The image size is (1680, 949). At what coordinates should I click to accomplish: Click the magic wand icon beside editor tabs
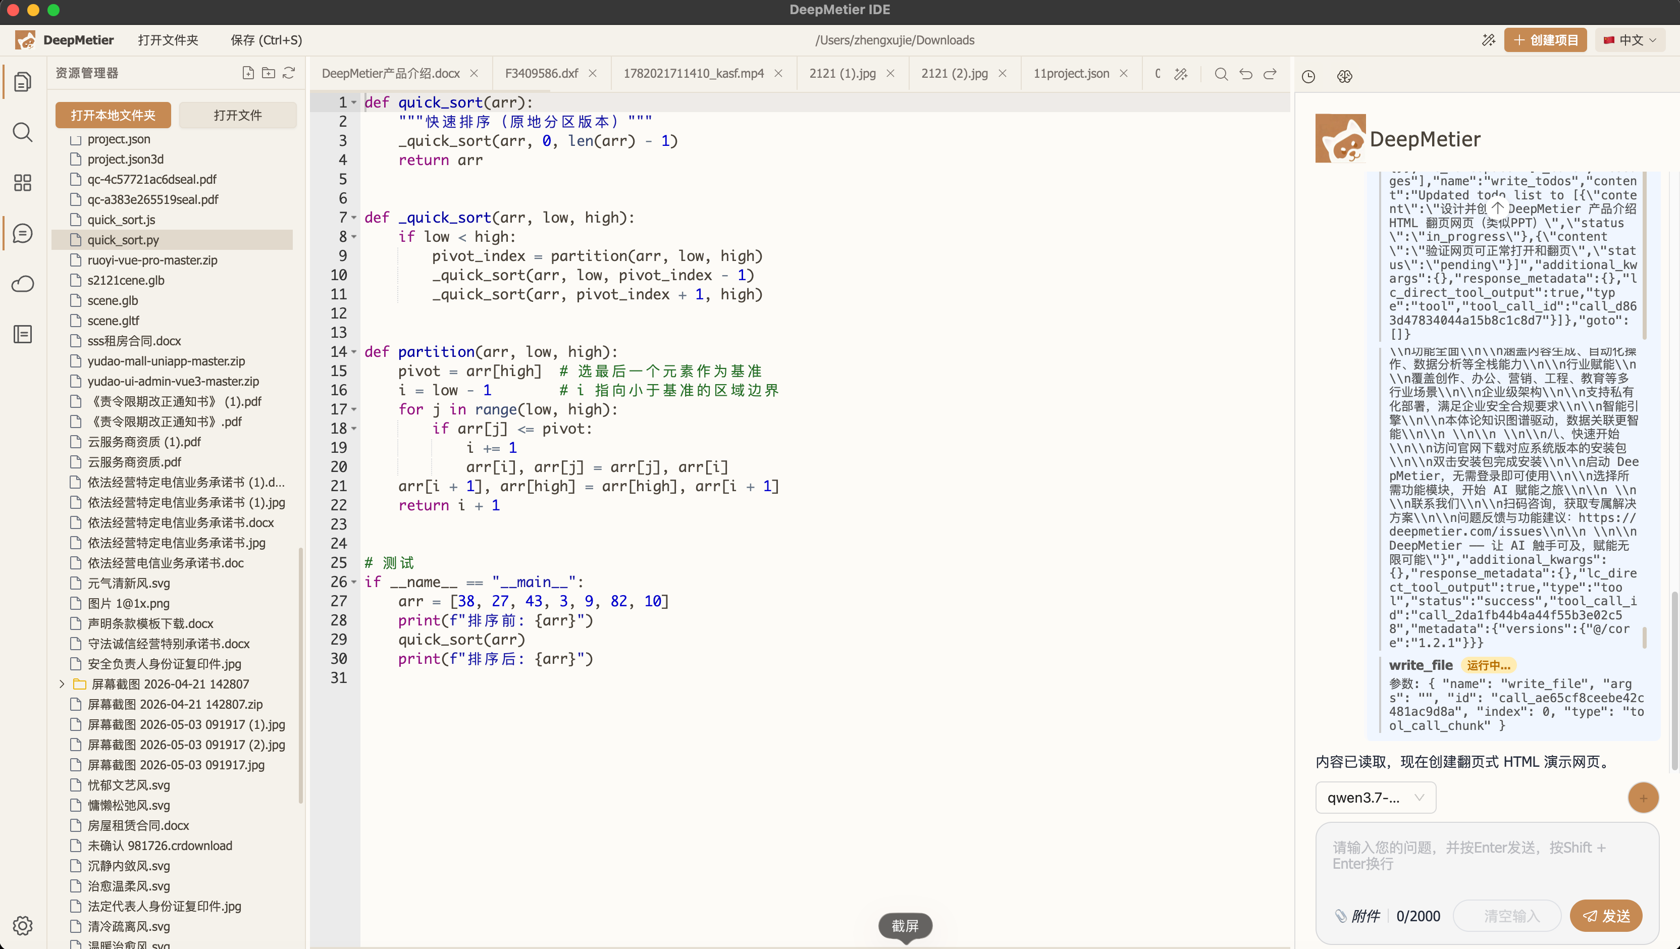click(1180, 74)
